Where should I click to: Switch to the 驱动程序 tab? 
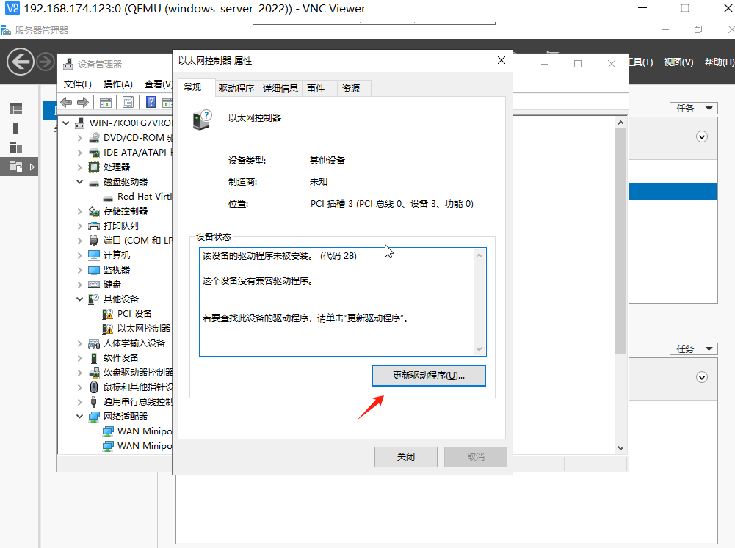coord(236,88)
